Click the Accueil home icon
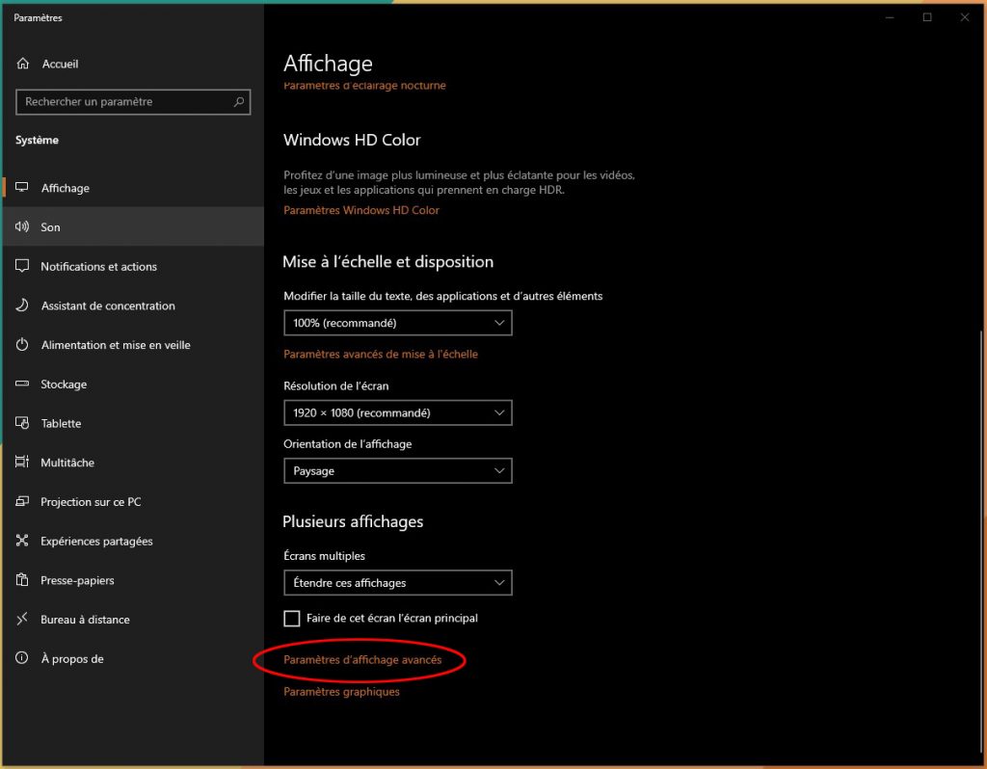987x769 pixels. [x=23, y=64]
